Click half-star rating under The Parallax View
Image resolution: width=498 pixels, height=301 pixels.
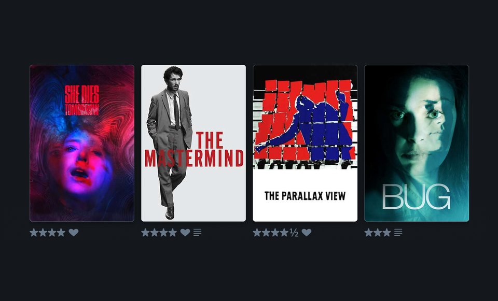click(275, 233)
